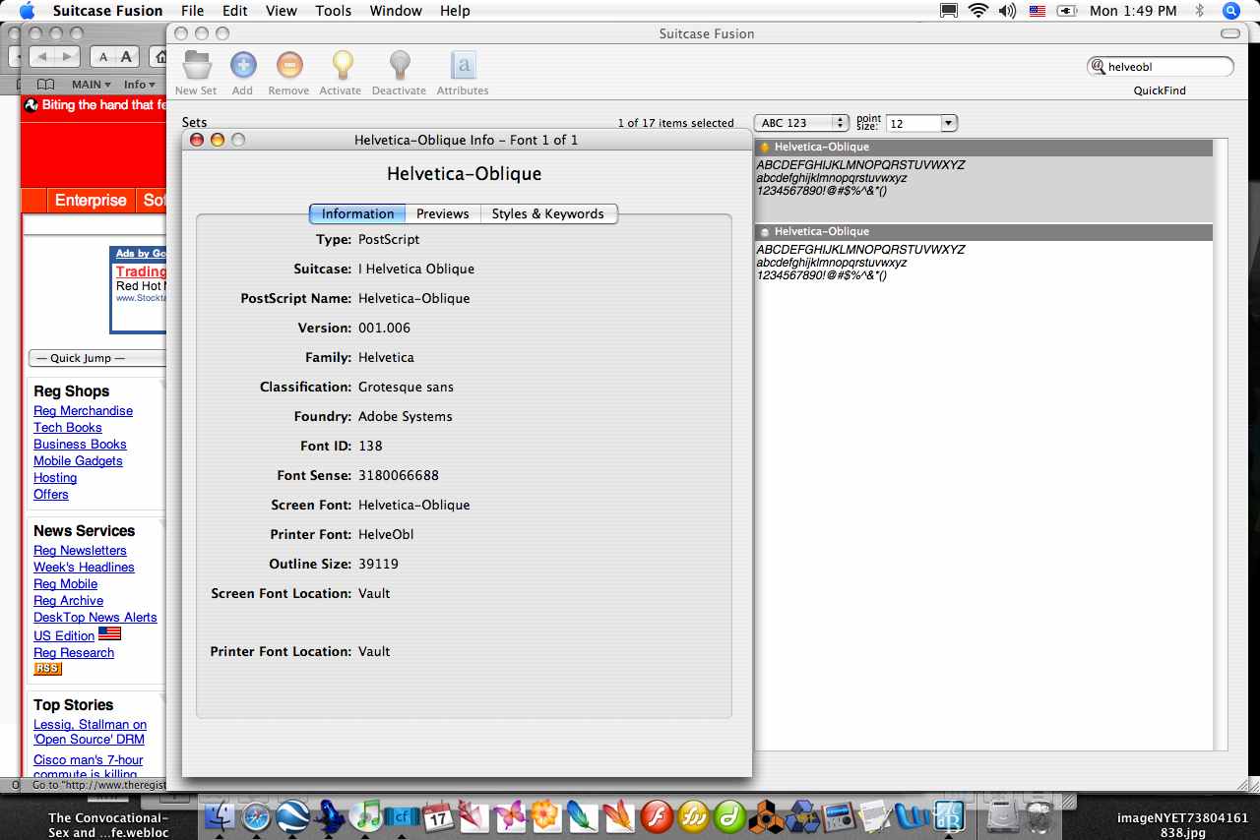
Task: Click the Add fonts plus icon
Action: pyautogui.click(x=243, y=65)
